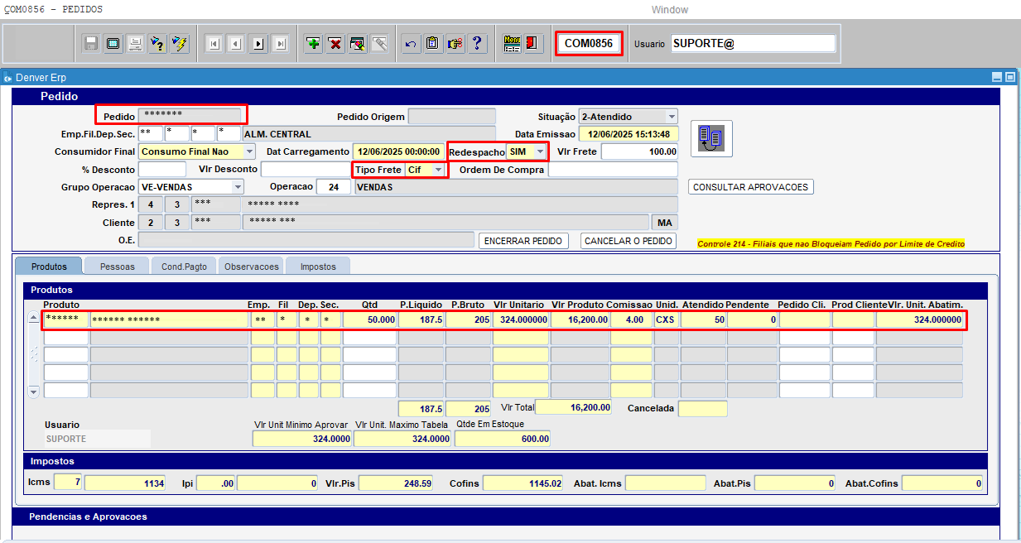1021x543 pixels.
Task: Click the documents icon beside Situacao field
Action: coord(711,137)
